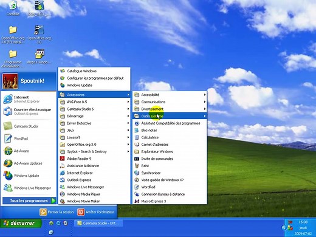316x237 pixels.
Task: Launch Internet Explorer from programs list
Action: click(x=94, y=173)
